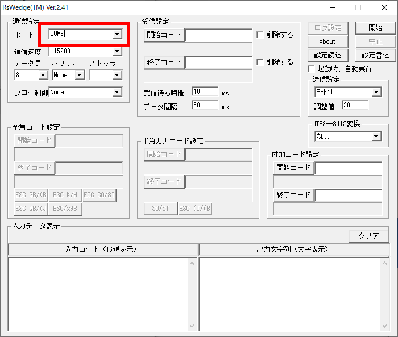Click the 入力コード（16進表示） column header
Image resolution: width=398 pixels, height=337 pixels.
[102, 249]
